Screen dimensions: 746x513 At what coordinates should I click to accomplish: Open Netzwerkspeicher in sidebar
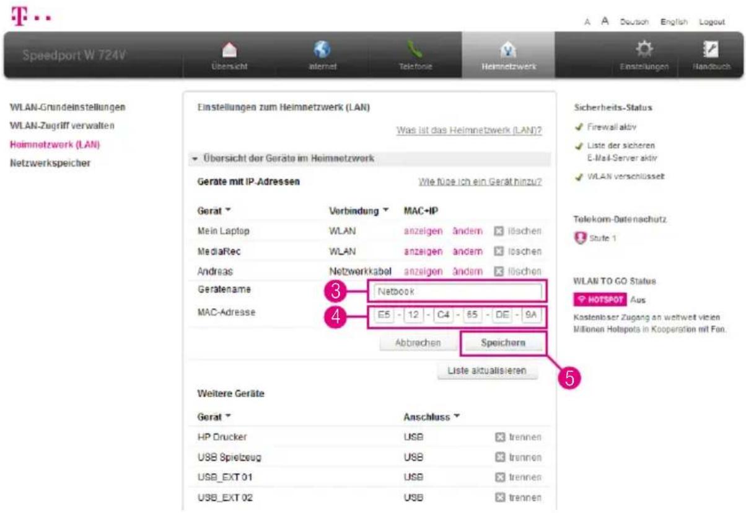[x=50, y=163]
